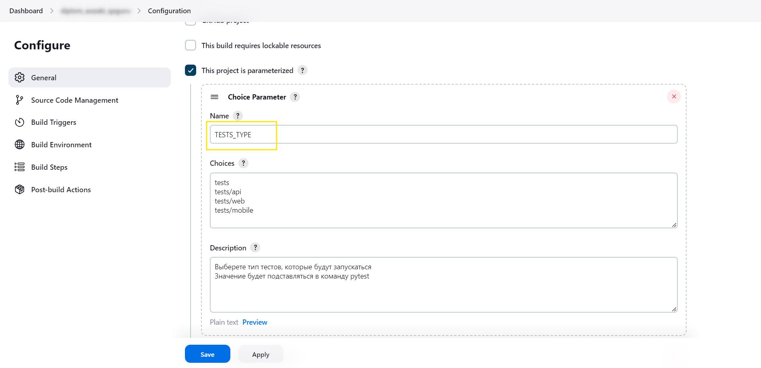
Task: Show help for the Name field
Action: [238, 116]
